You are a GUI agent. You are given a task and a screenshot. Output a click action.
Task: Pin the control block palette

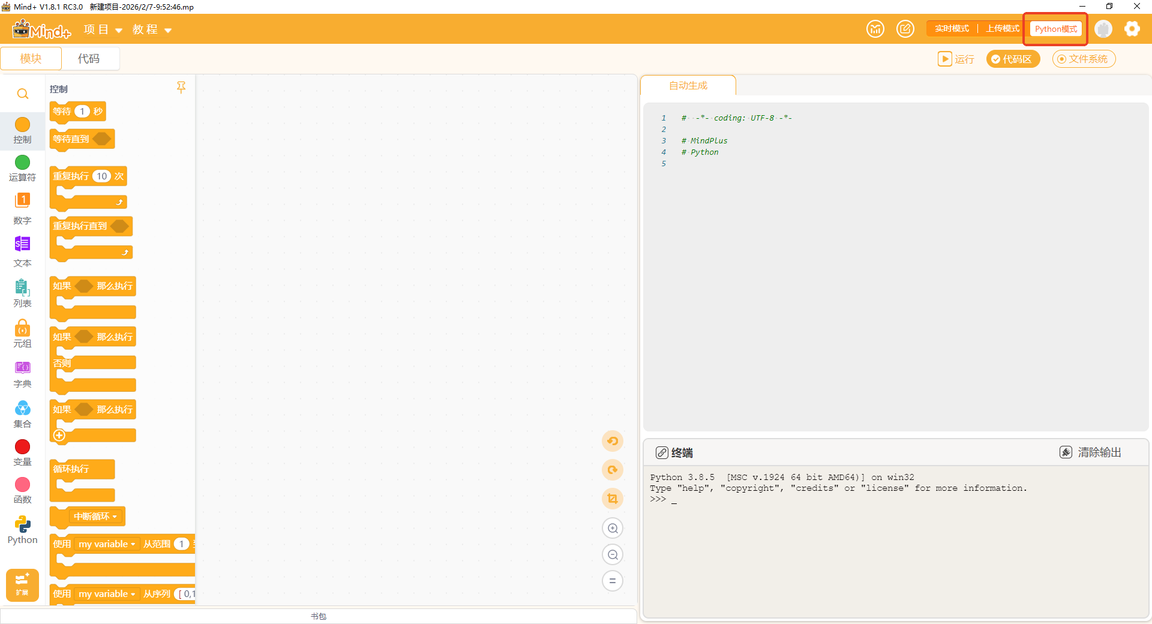[x=181, y=88]
